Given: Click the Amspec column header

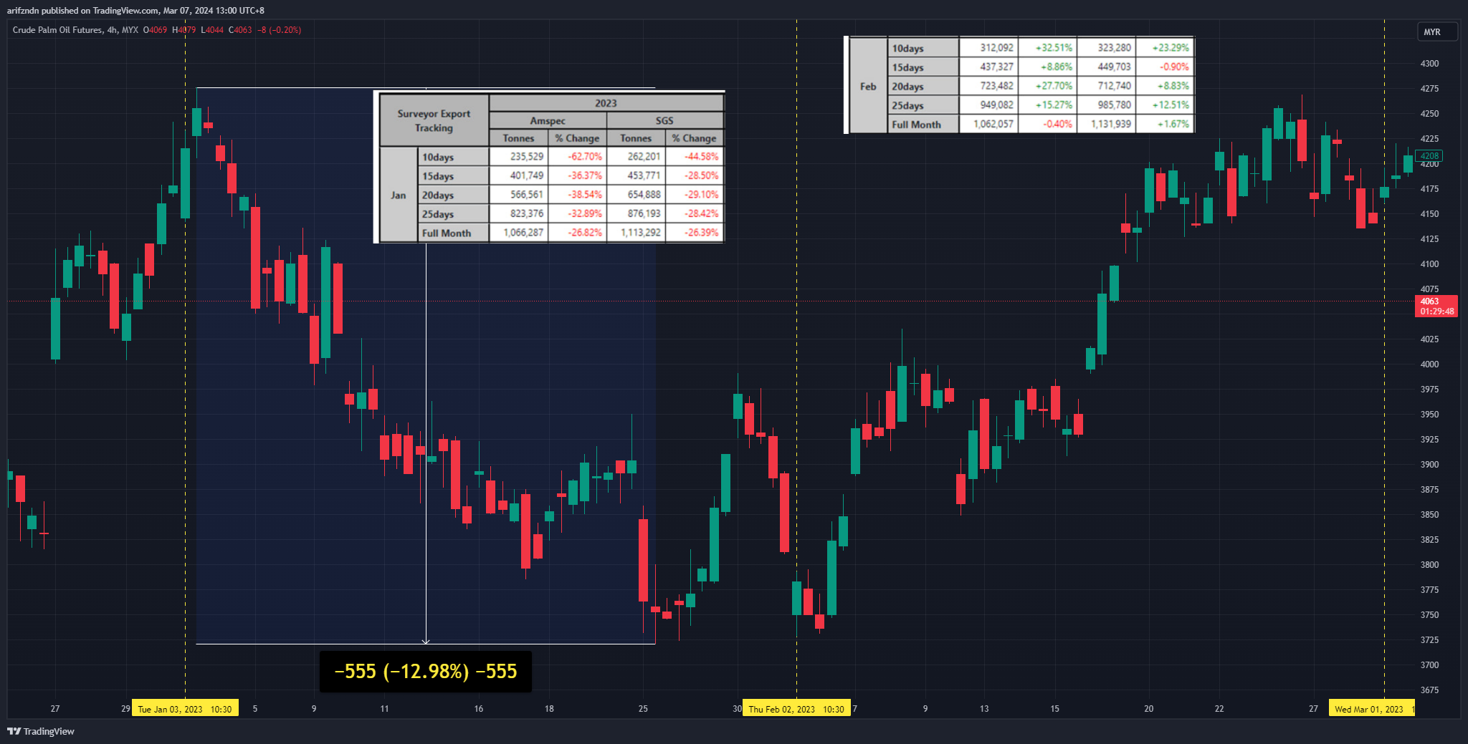Looking at the screenshot, I should pyautogui.click(x=548, y=121).
